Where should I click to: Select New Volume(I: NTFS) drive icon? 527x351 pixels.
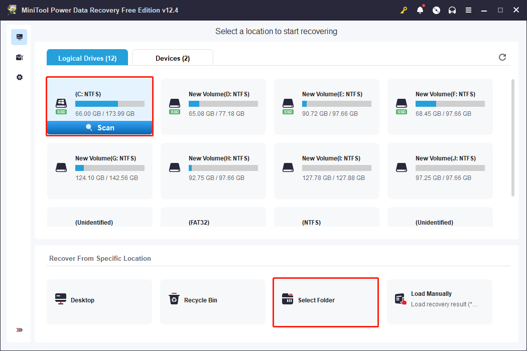pos(288,167)
